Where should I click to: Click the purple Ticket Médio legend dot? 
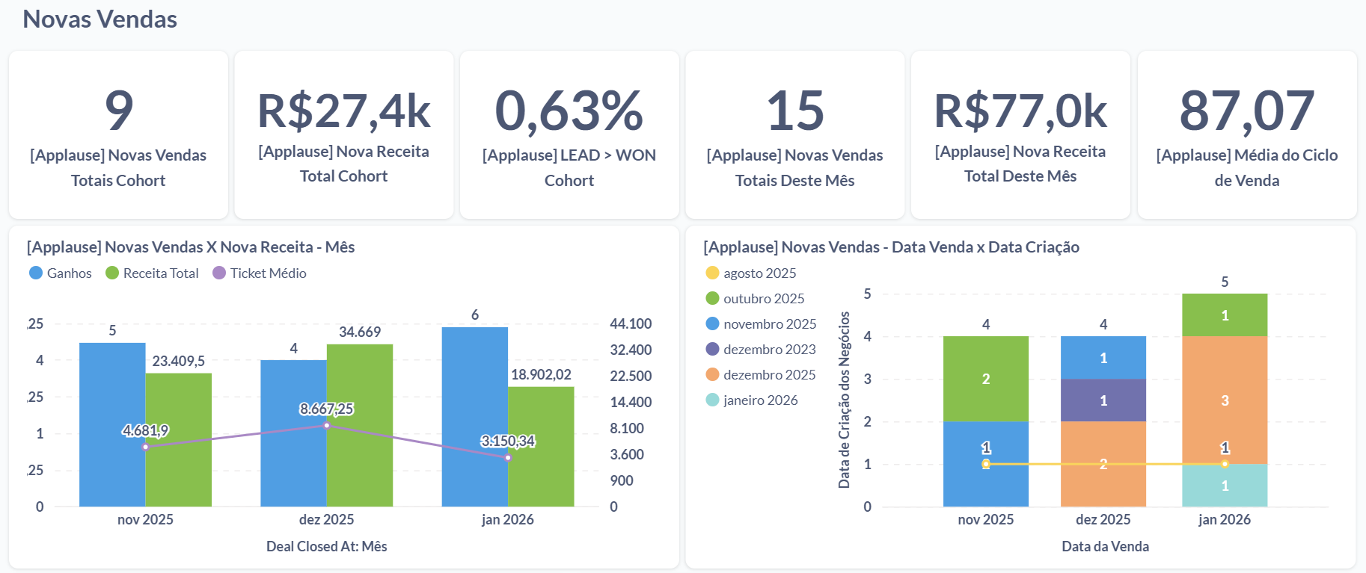[219, 273]
